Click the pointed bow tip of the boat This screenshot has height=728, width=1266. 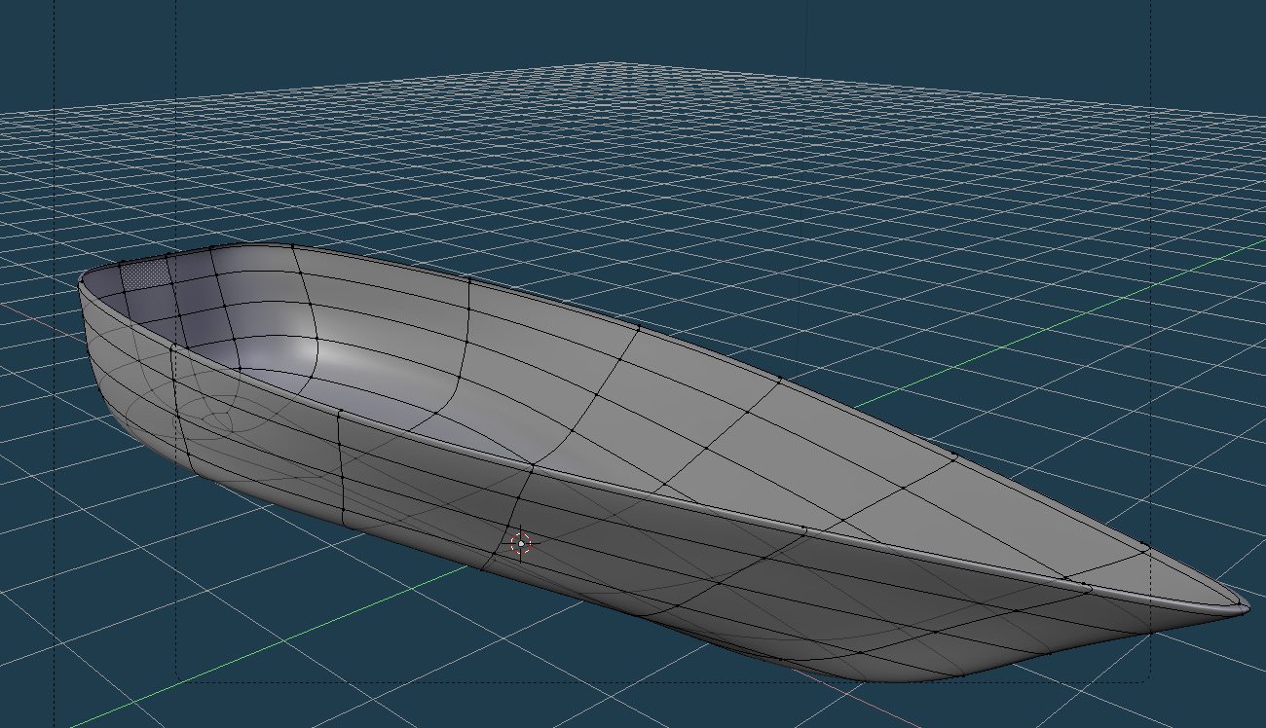point(1242,606)
